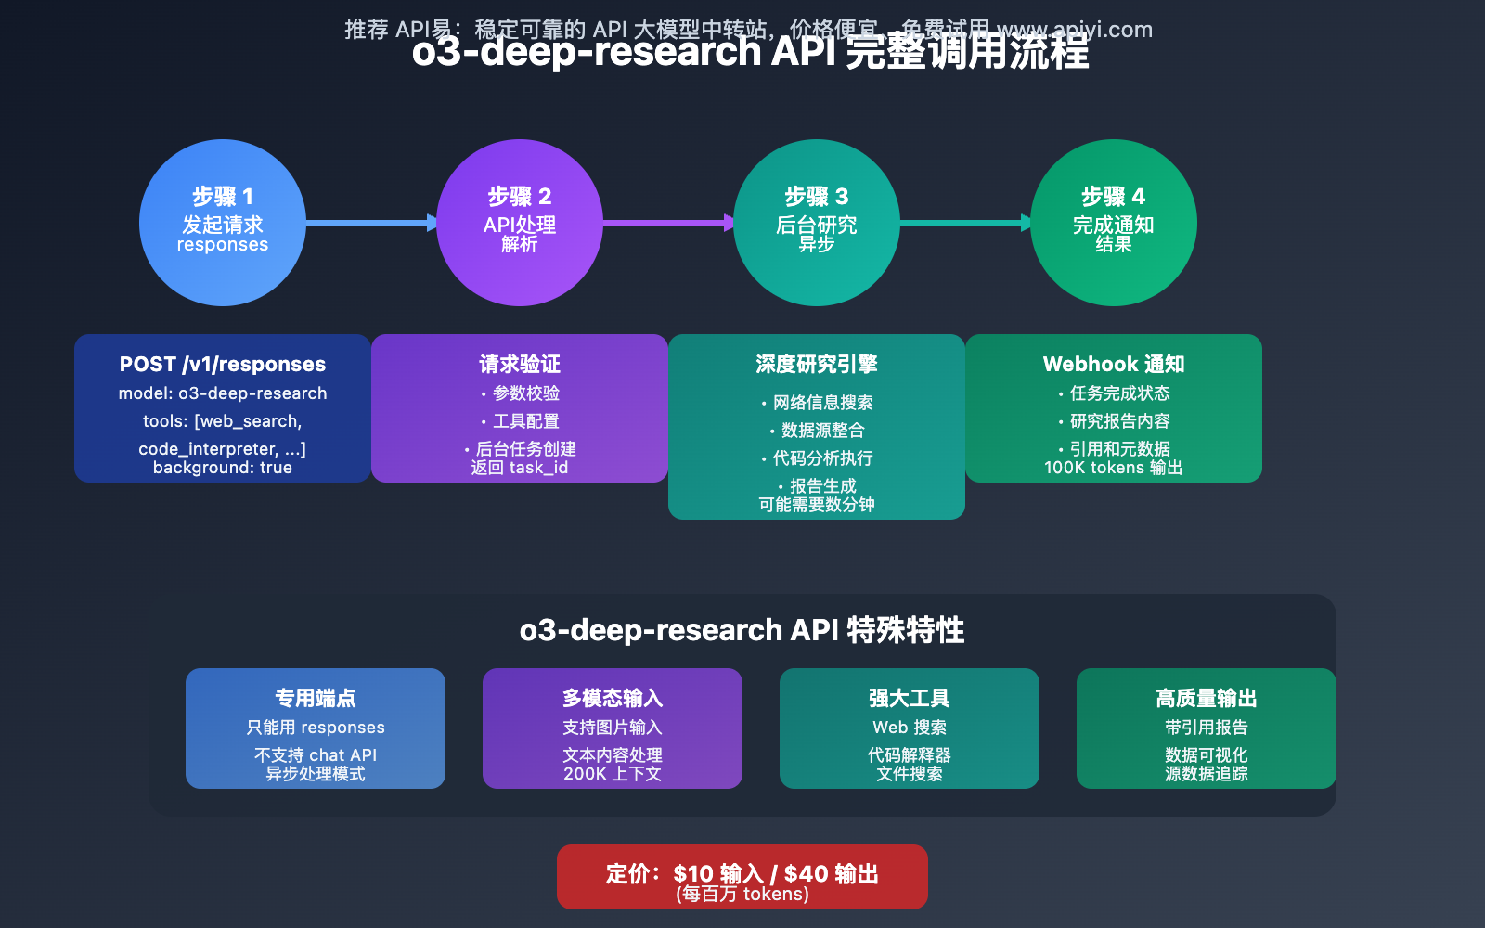The image size is (1485, 928).
Task: Click the 200K 上下文 line
Action: 613,774
